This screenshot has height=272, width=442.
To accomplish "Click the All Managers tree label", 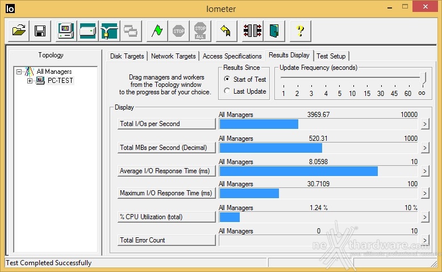I will click(x=54, y=72).
